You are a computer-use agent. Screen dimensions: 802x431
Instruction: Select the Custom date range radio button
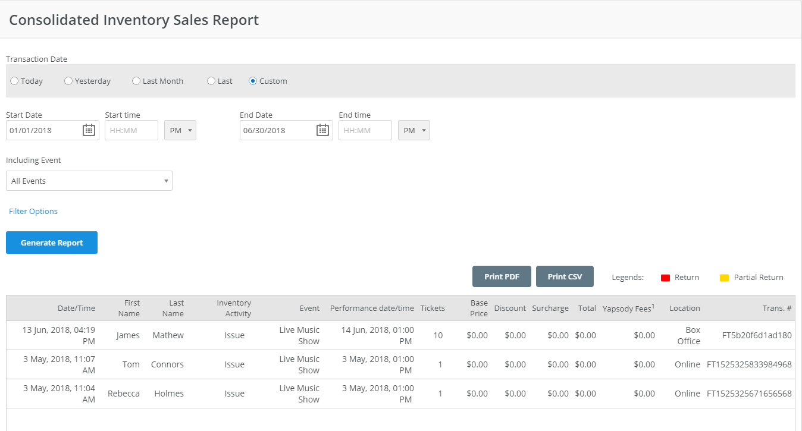(x=253, y=81)
